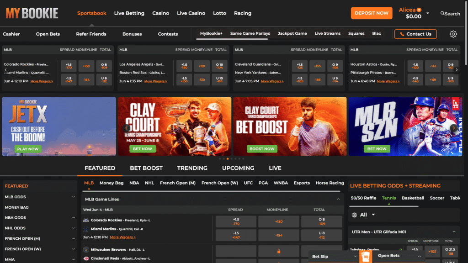Click the Cincinnati Reds team logo
The image size is (468, 263).
click(x=86, y=258)
